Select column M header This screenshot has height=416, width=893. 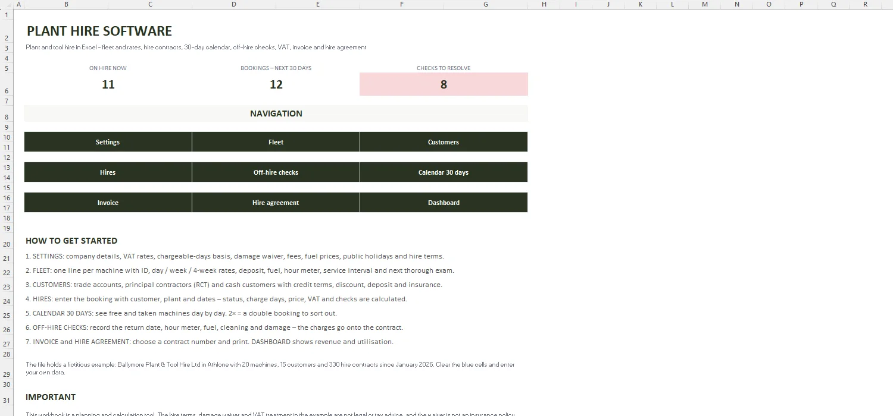pyautogui.click(x=705, y=4)
